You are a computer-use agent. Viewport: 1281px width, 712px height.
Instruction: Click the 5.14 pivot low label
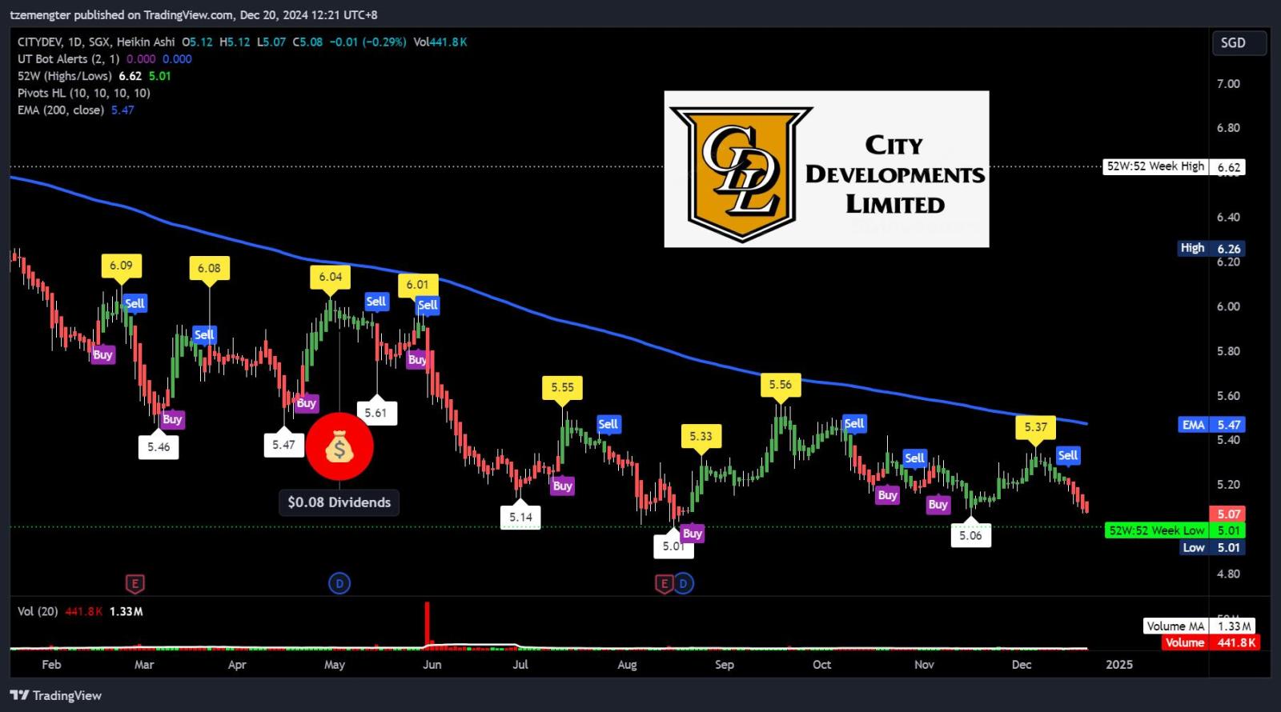[521, 517]
